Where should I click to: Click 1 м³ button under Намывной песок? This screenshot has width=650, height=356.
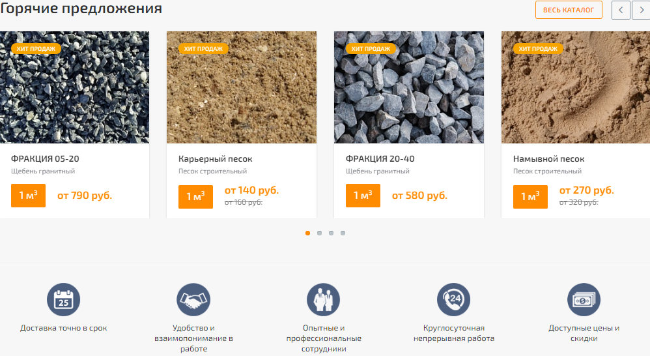[x=530, y=197]
